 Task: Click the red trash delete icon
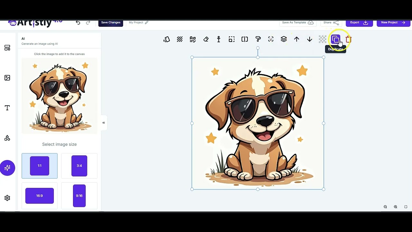point(349,39)
